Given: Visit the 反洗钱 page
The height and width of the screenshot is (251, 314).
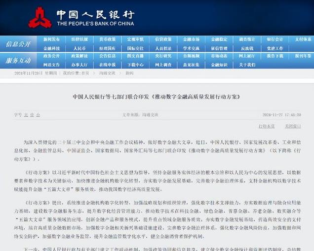Looking at the screenshot, I should [247, 48].
